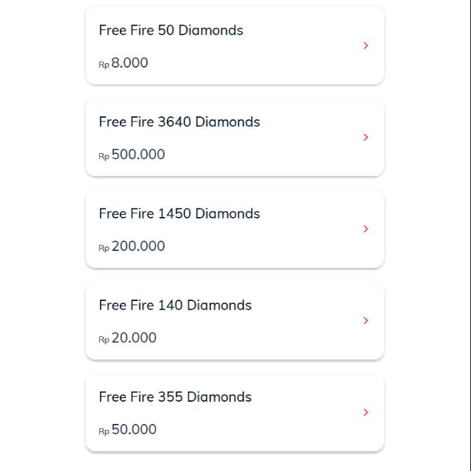Select the chevron icon for 355 Diamonds
The height and width of the screenshot is (471, 471).
pyautogui.click(x=366, y=412)
